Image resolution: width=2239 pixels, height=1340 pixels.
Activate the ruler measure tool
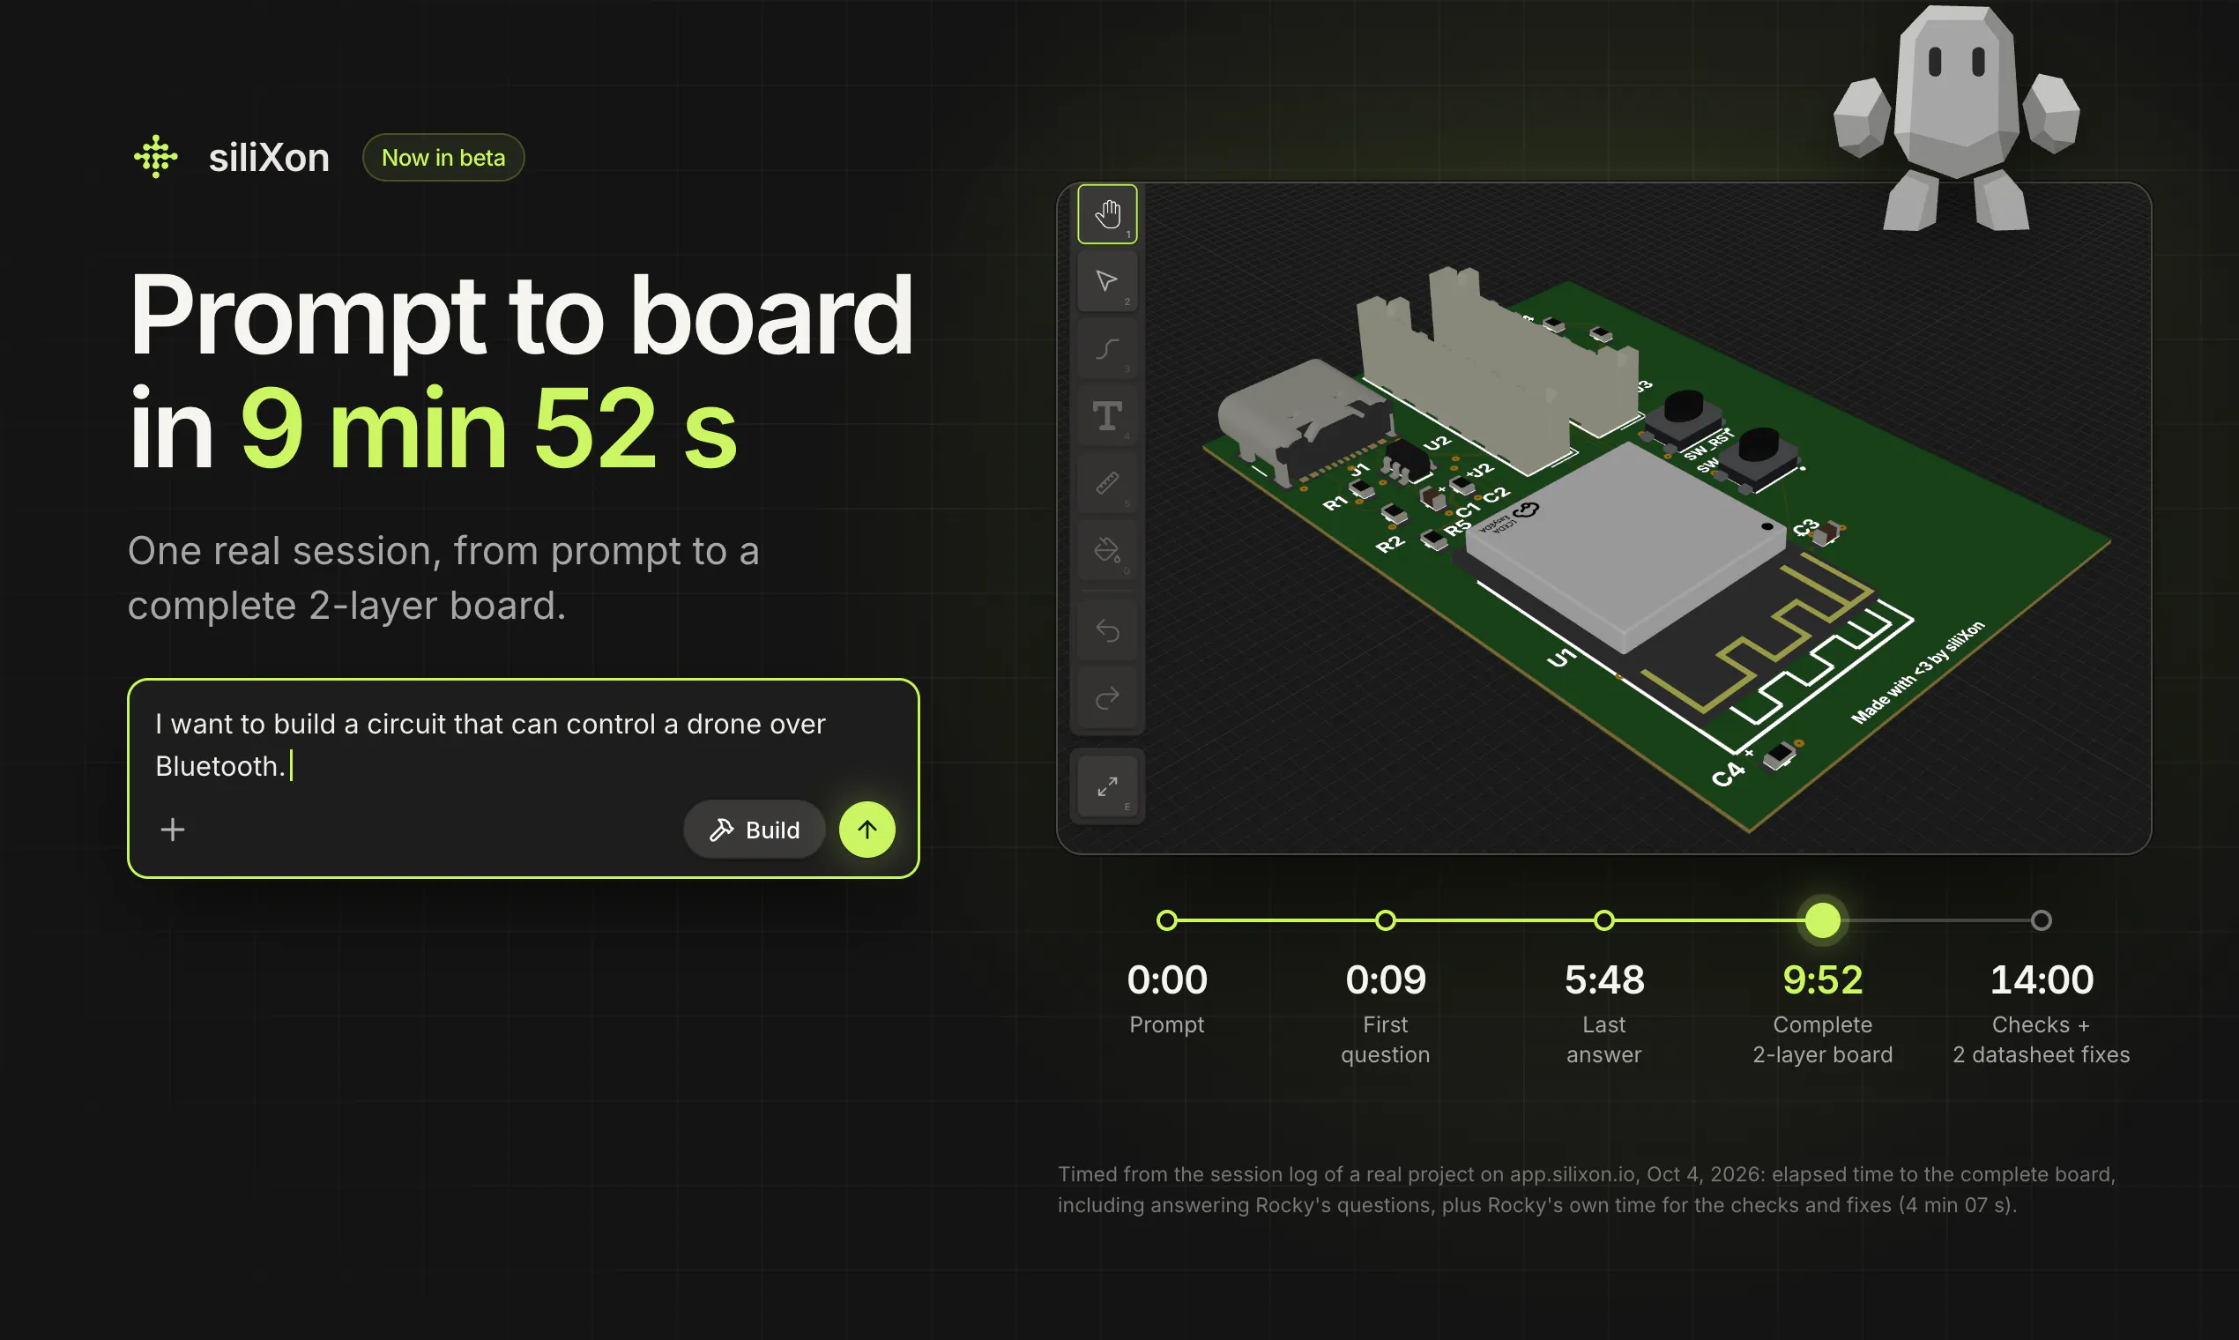point(1107,483)
